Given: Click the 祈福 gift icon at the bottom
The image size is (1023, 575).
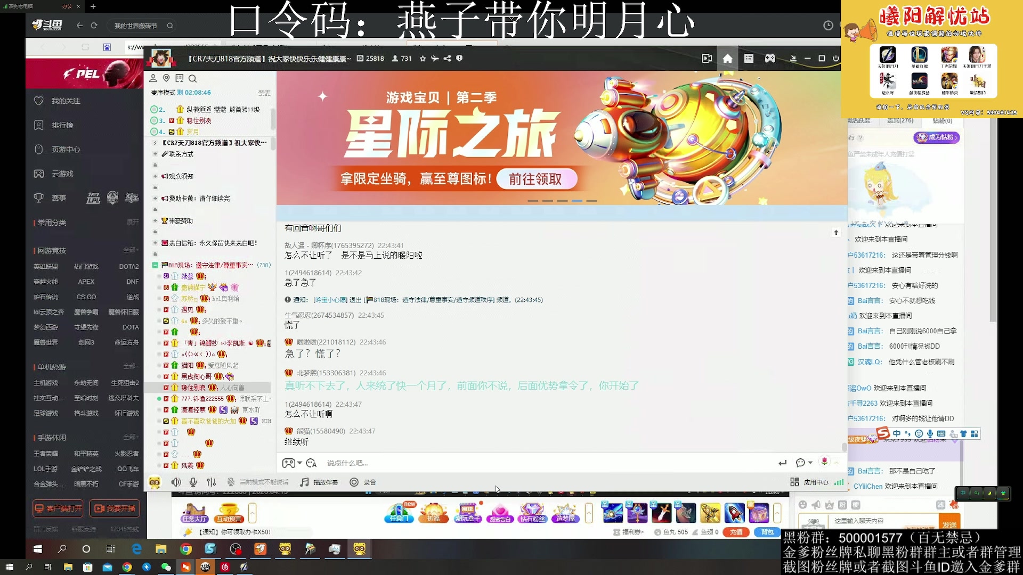Looking at the screenshot, I should [x=433, y=513].
